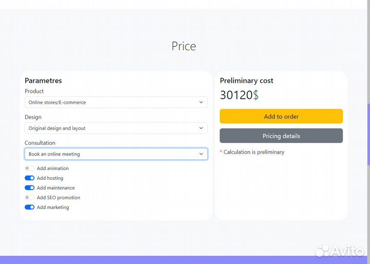Click the chevron arrow in Product select
The height and width of the screenshot is (264, 370).
201,102
